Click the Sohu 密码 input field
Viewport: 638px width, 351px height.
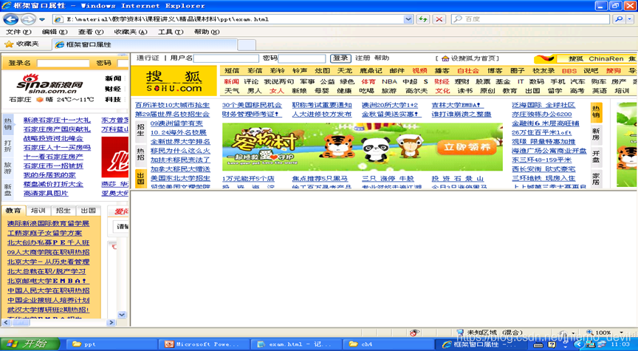pos(302,58)
